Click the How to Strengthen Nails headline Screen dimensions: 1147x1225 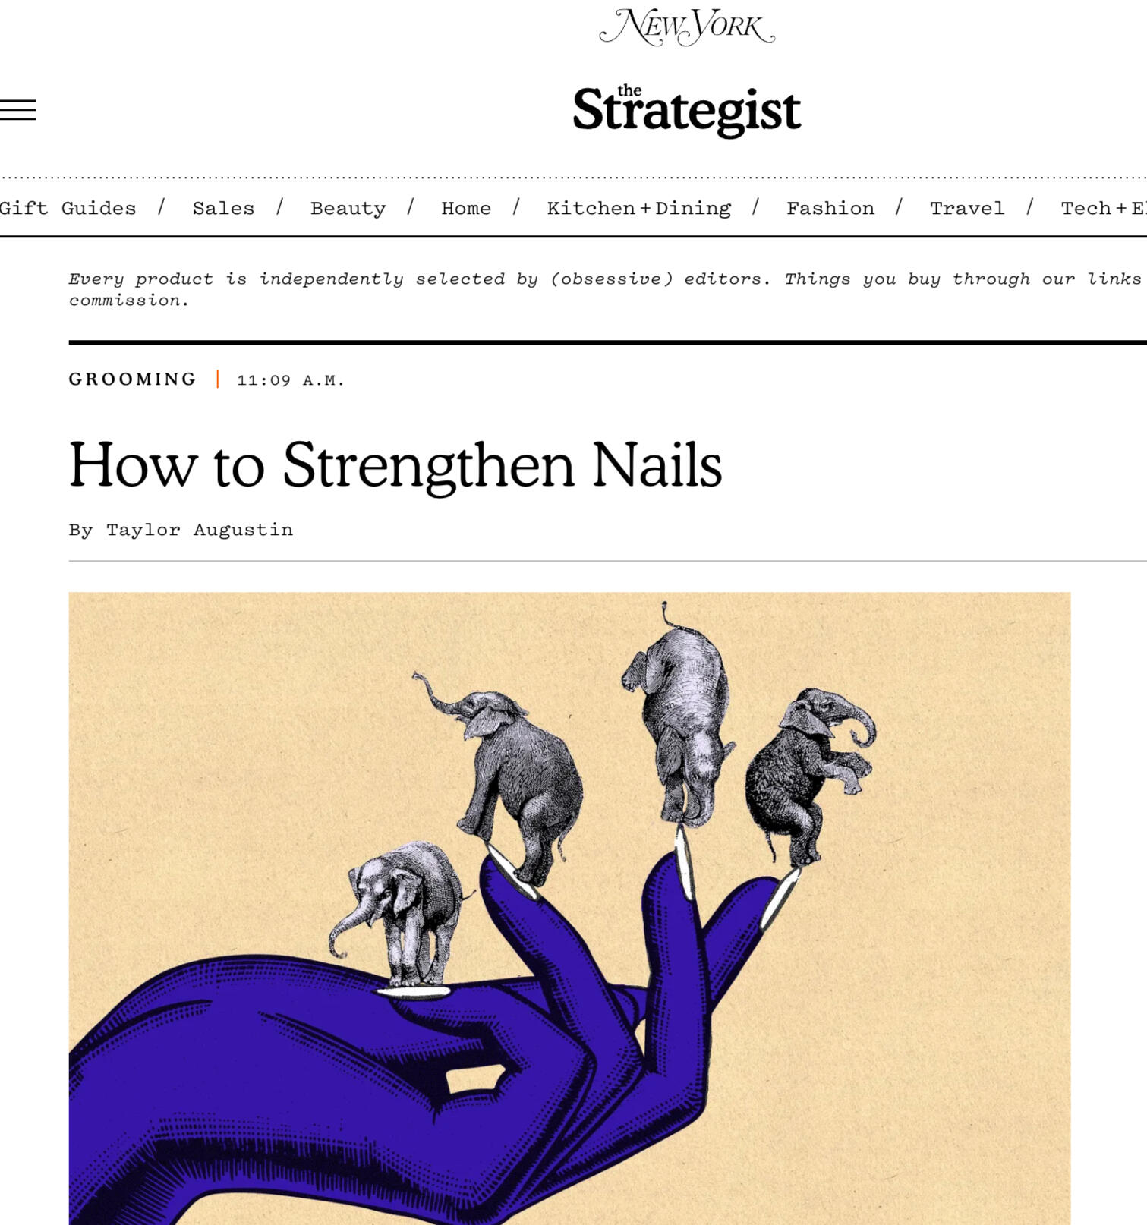(x=395, y=464)
